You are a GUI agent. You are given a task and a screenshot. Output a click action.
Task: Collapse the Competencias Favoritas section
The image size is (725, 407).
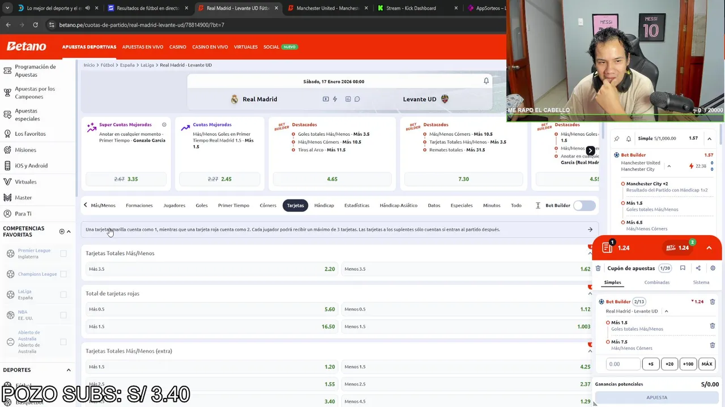click(69, 231)
